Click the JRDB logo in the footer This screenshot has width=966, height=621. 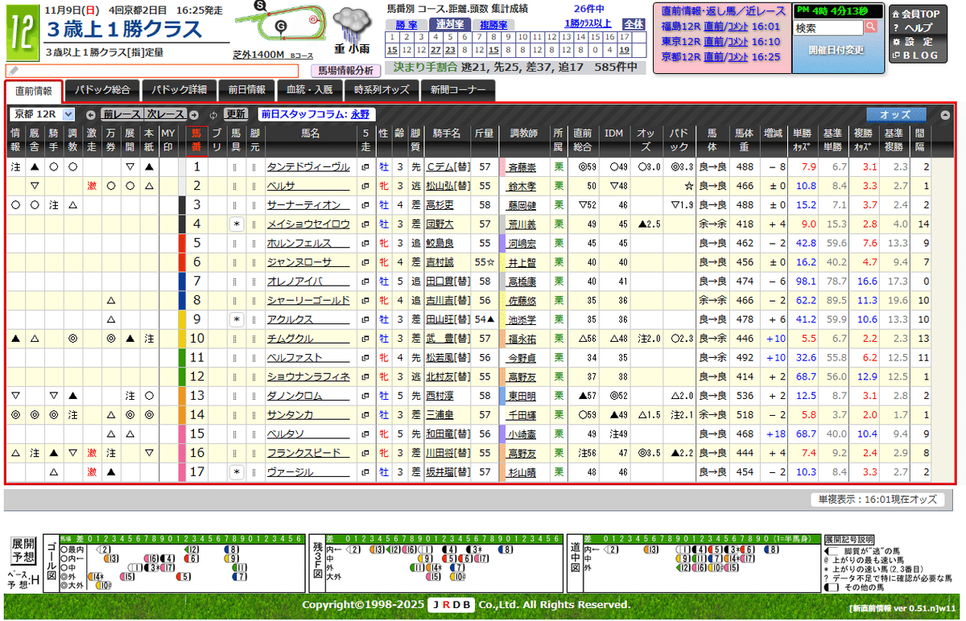coord(451,605)
